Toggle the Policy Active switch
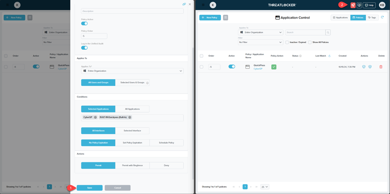 (84, 23)
